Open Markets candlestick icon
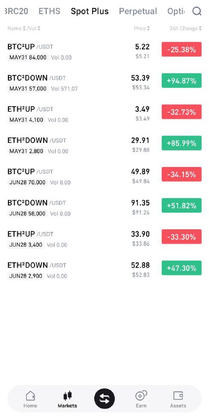 tap(68, 395)
